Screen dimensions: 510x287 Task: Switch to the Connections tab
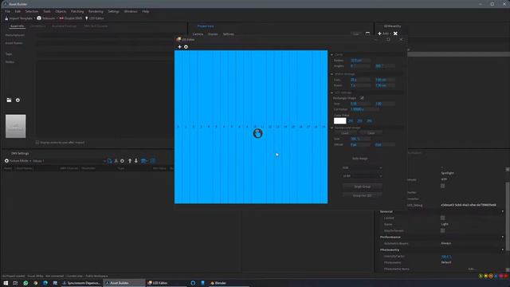(37, 26)
